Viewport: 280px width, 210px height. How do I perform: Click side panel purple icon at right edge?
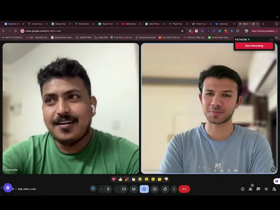tap(277, 181)
